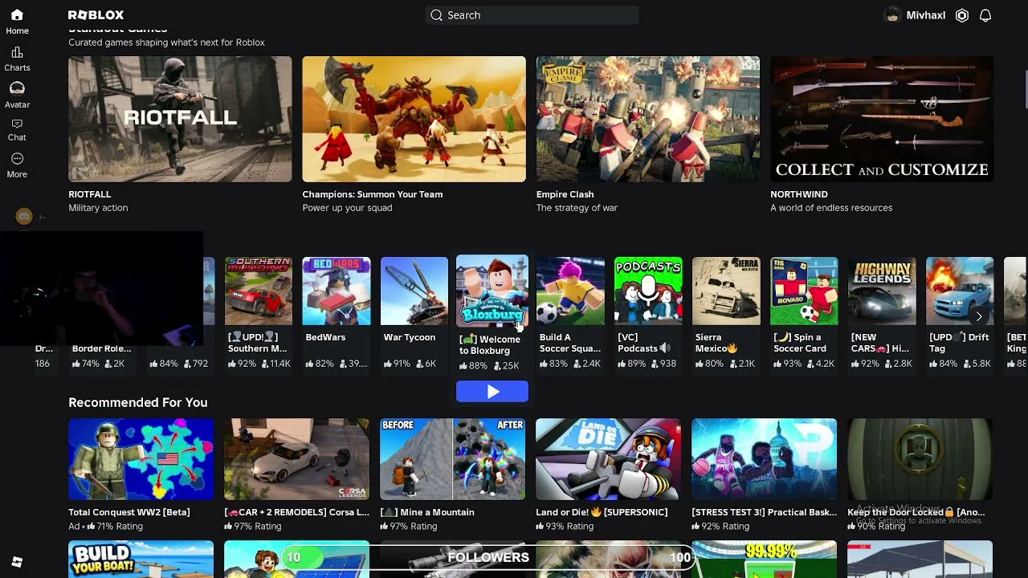Click the Search games field

(x=532, y=15)
